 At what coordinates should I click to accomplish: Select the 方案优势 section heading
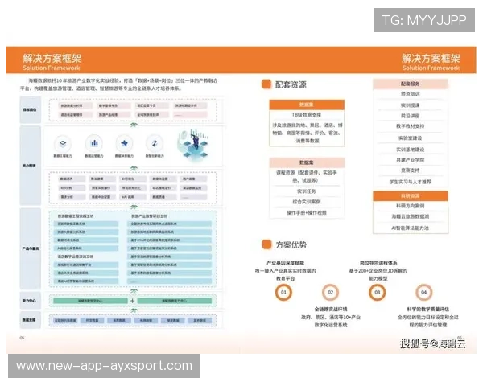tap(291, 245)
